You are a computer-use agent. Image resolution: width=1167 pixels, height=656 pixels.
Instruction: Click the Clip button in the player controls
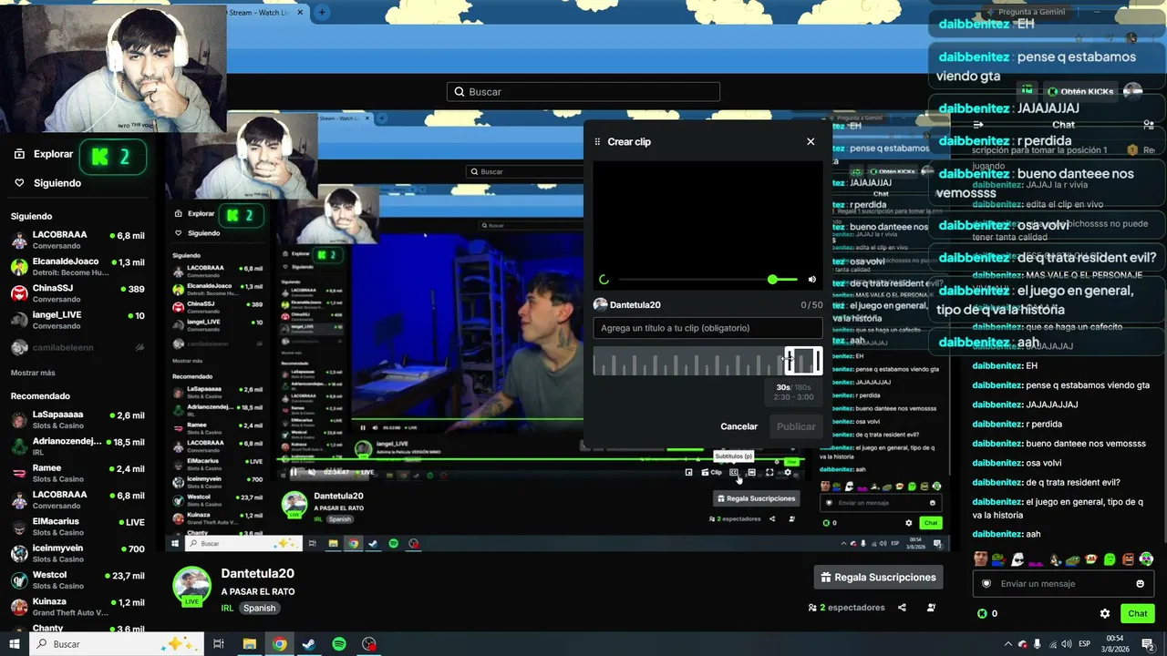click(x=711, y=472)
